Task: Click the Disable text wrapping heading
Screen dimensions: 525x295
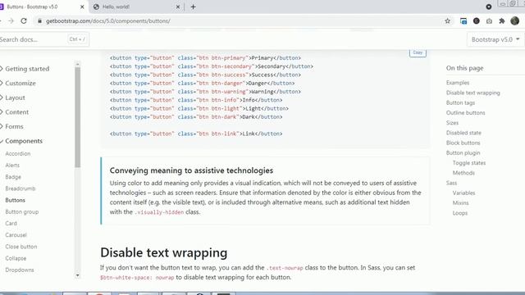Action: 164,252
